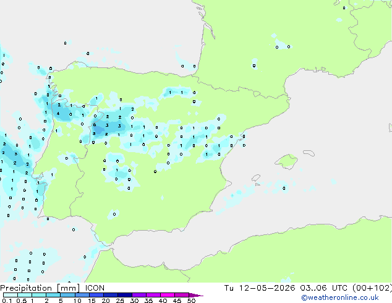Click the "Precipitation [mm]" title label

(40, 288)
